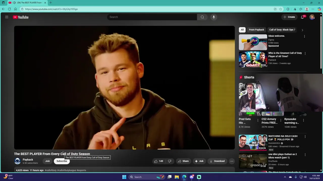
Task: Click the #esports hashtag
Action: tap(81, 170)
